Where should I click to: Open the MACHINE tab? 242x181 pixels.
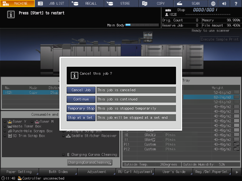[x=17, y=3]
